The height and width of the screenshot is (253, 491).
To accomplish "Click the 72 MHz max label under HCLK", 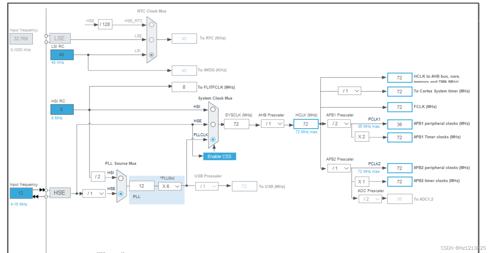I will [x=306, y=132].
